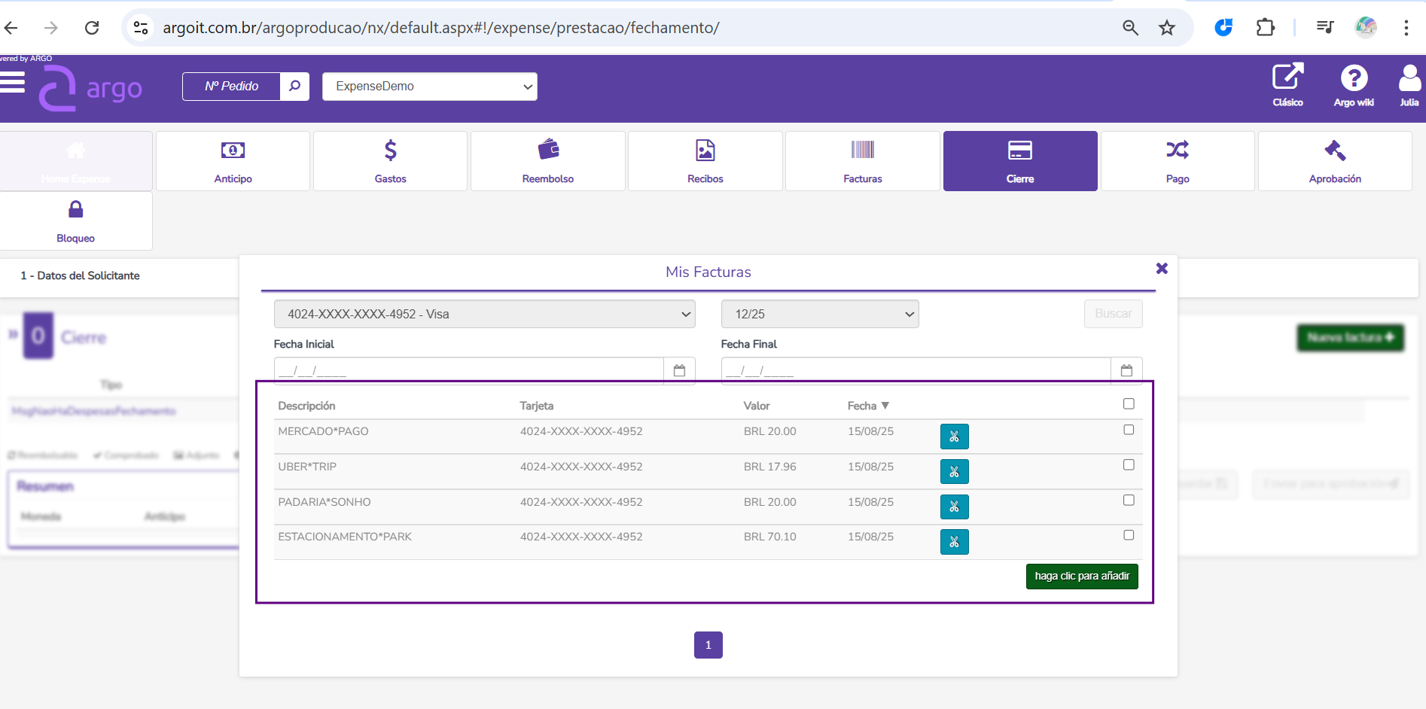Expand the card 4024-XXXX-XXXX-4952 Visa dropdown

[x=484, y=314]
